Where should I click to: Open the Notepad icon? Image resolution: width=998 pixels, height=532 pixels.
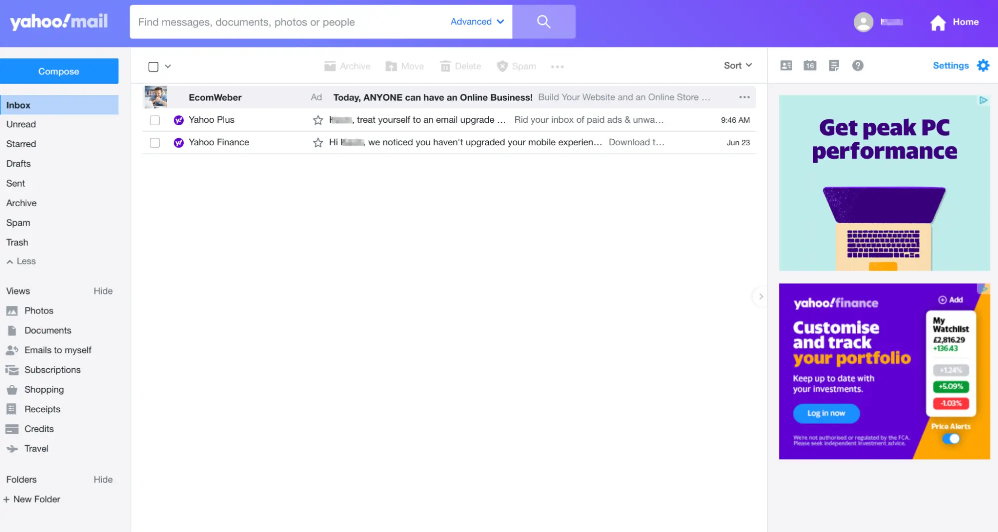point(834,65)
